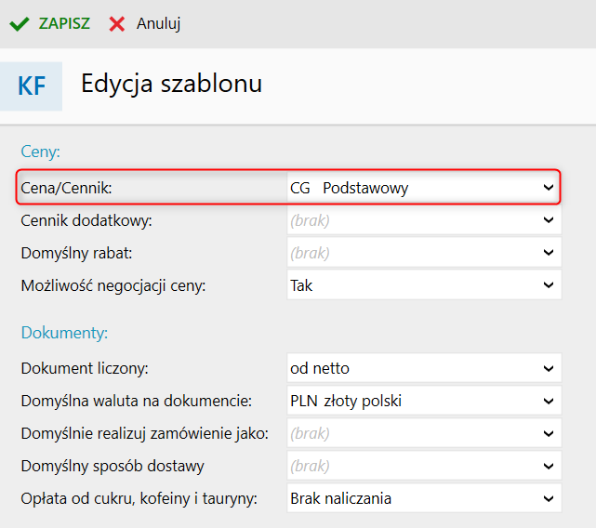Click the Edycja szablonu heading

click(x=171, y=84)
